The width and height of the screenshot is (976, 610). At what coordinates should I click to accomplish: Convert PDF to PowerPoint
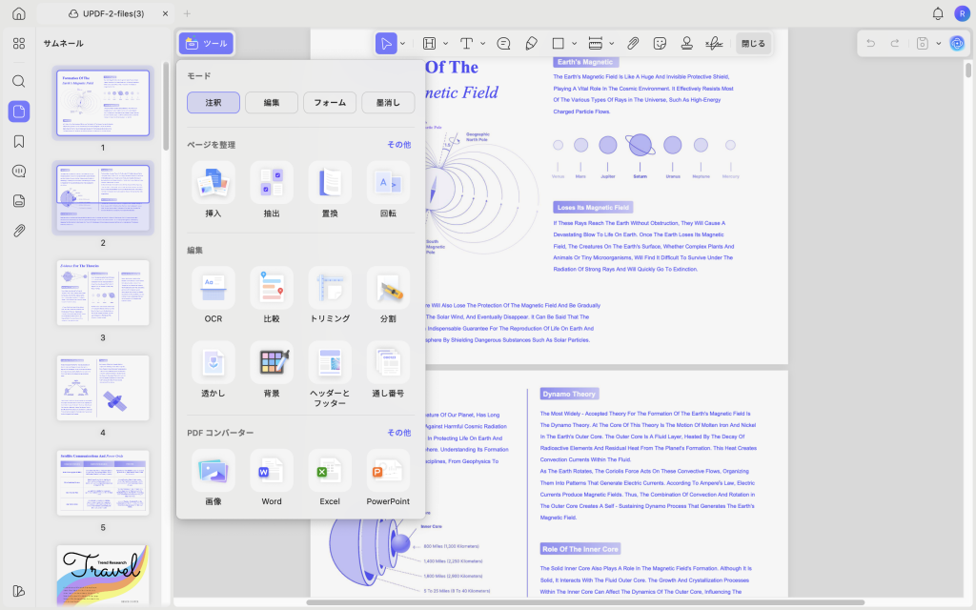coord(388,471)
